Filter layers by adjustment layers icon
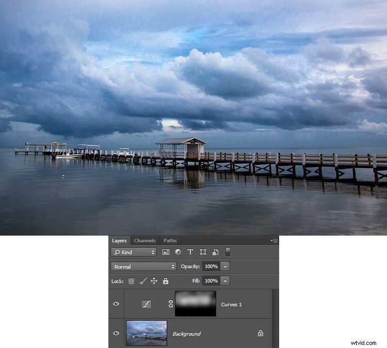The width and height of the screenshot is (387, 348). 178,252
